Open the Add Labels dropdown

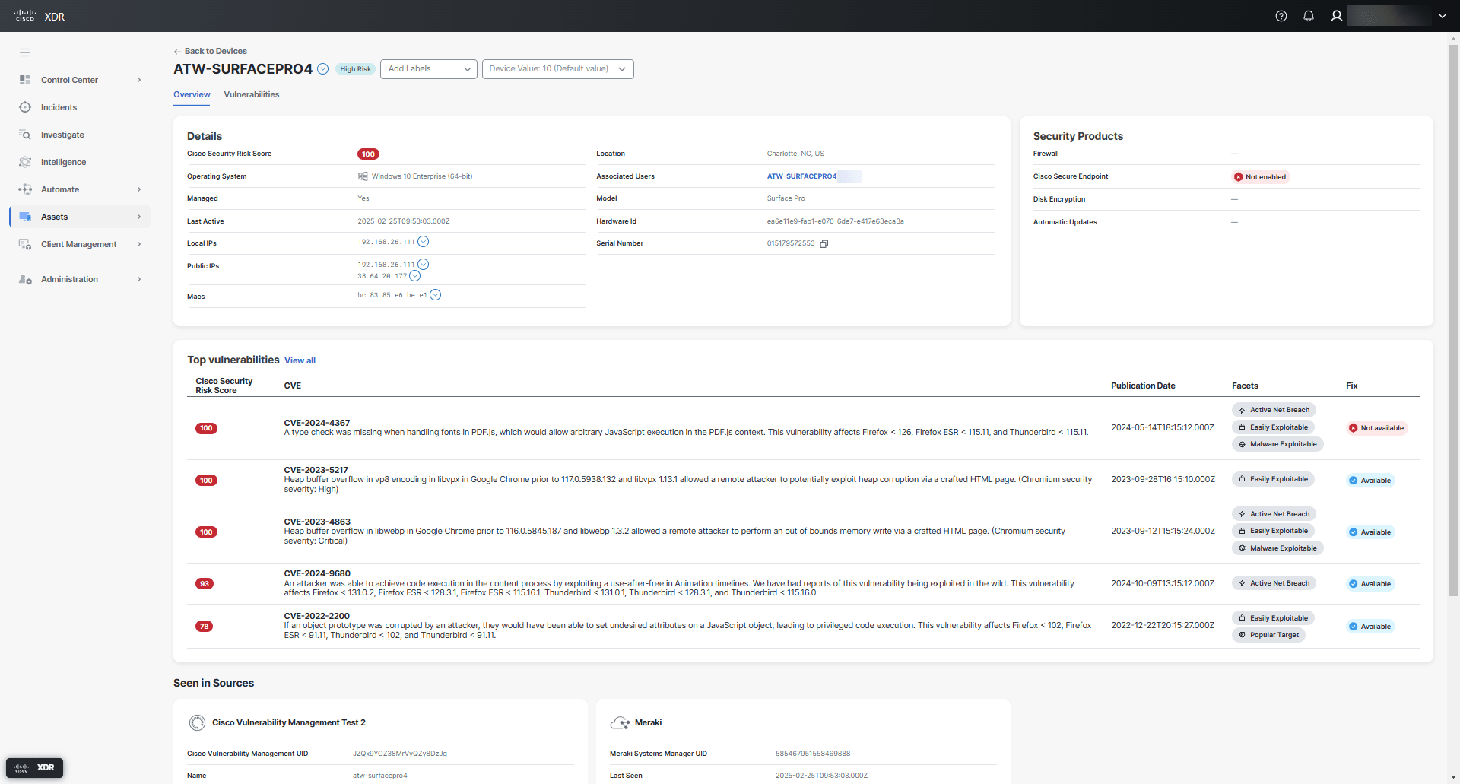429,69
